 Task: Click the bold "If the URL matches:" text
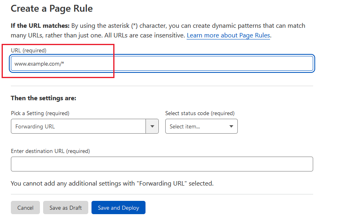click(x=40, y=26)
